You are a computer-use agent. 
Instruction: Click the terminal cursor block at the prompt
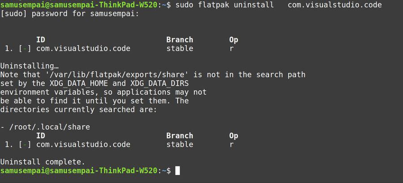click(177, 171)
